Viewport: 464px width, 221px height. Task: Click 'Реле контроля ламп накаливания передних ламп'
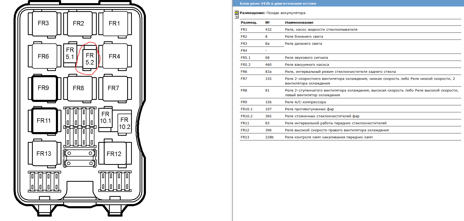point(329,137)
